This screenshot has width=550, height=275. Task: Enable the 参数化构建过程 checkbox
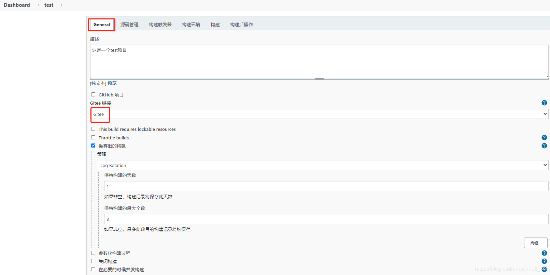click(x=93, y=253)
